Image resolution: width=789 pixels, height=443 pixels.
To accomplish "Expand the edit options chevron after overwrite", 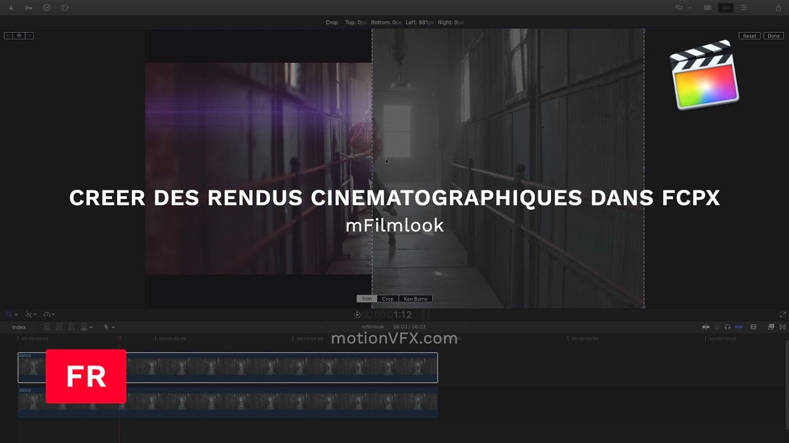I will pos(91,327).
